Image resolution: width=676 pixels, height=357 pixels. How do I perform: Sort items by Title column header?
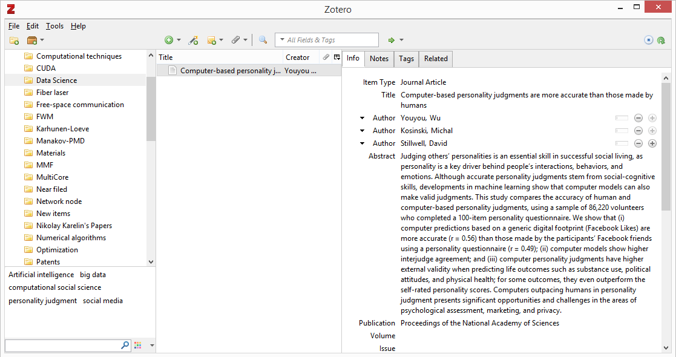219,57
